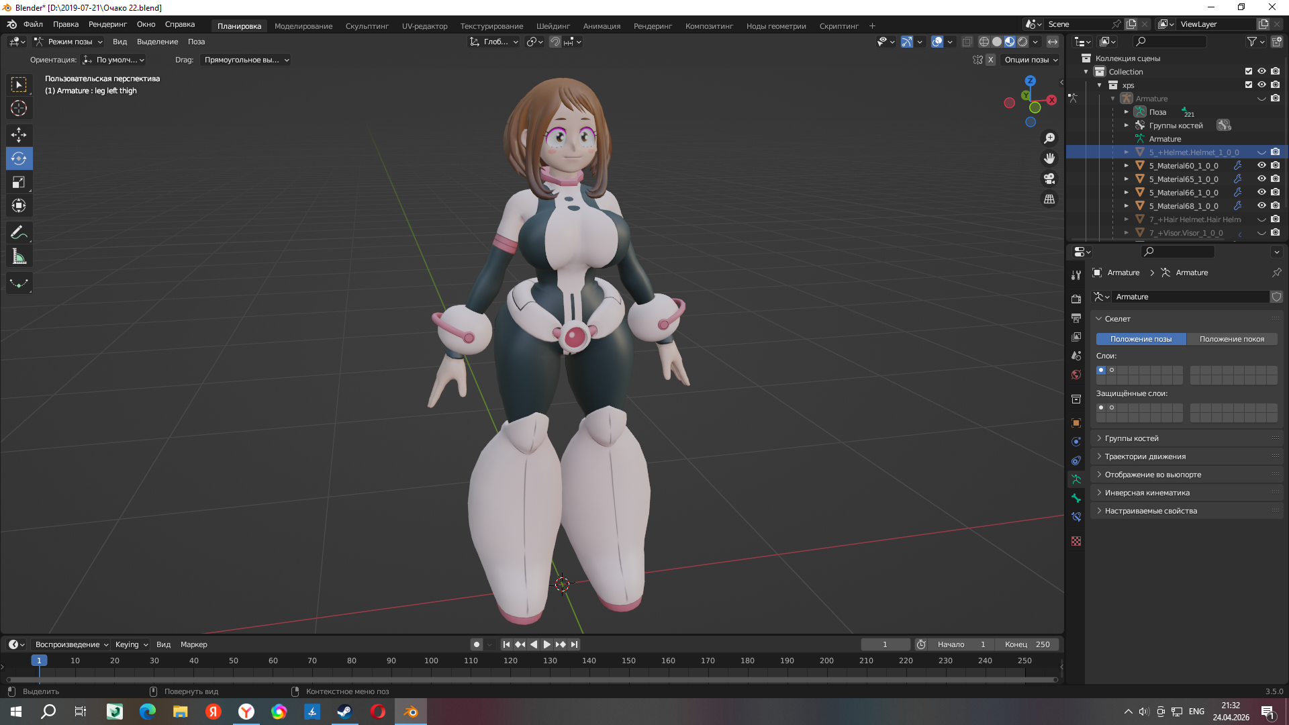Open the Рендеринг menu
This screenshot has width=1289, height=725.
point(107,24)
